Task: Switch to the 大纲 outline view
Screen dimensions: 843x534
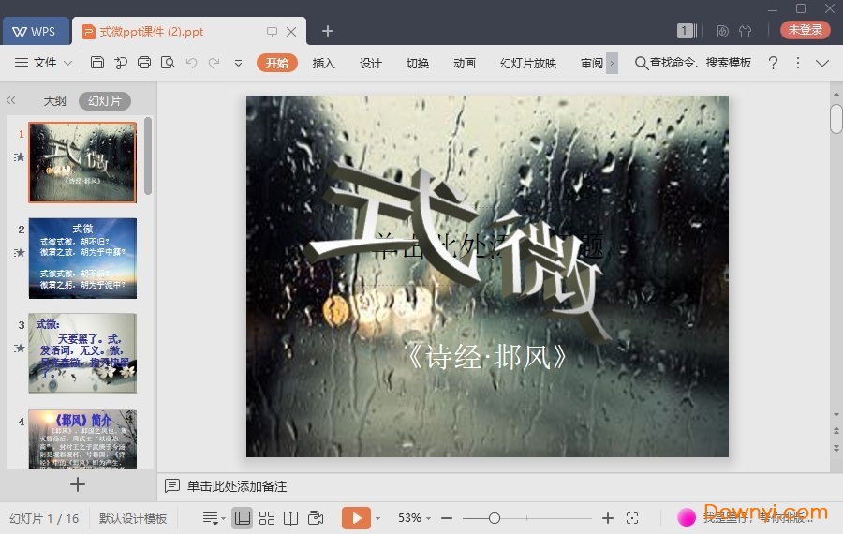Action: pos(55,100)
